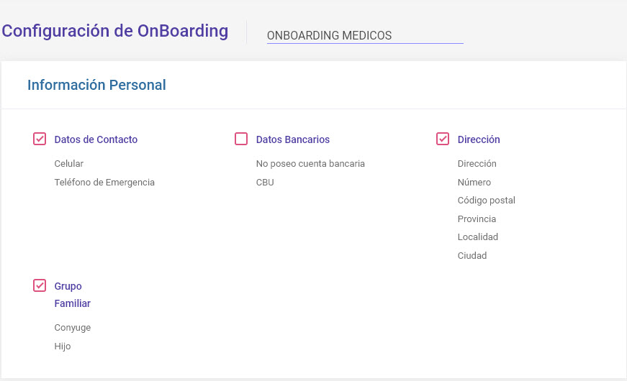Select the Localidad field item
This screenshot has height=381, width=627.
[x=478, y=237]
